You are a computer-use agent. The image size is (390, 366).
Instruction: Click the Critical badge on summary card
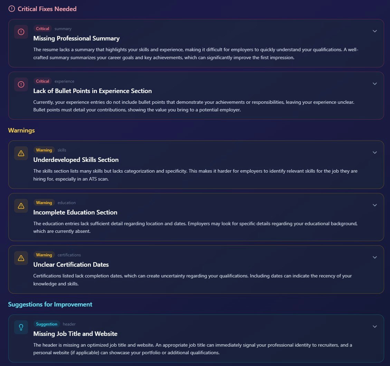42,28
